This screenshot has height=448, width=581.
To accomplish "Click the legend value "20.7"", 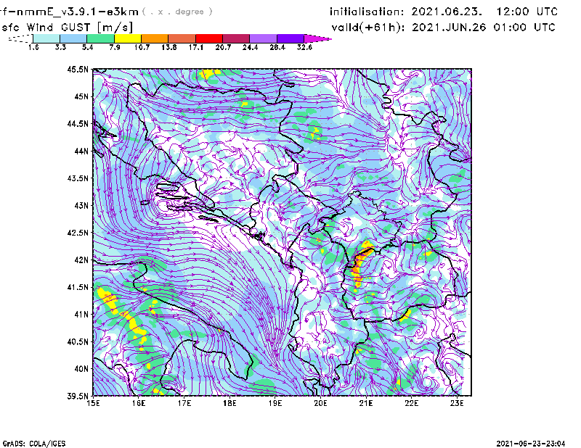I will click(223, 47).
